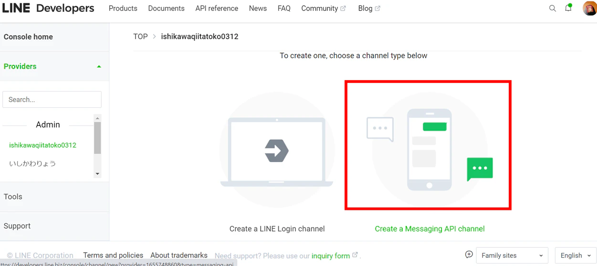Click the provider list scrollbar thumb

pyautogui.click(x=97, y=138)
